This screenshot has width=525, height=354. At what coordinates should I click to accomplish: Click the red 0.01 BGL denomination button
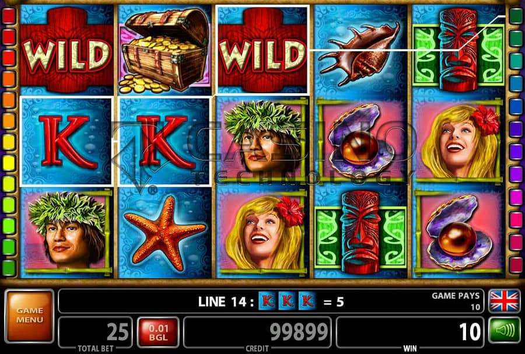click(x=158, y=332)
